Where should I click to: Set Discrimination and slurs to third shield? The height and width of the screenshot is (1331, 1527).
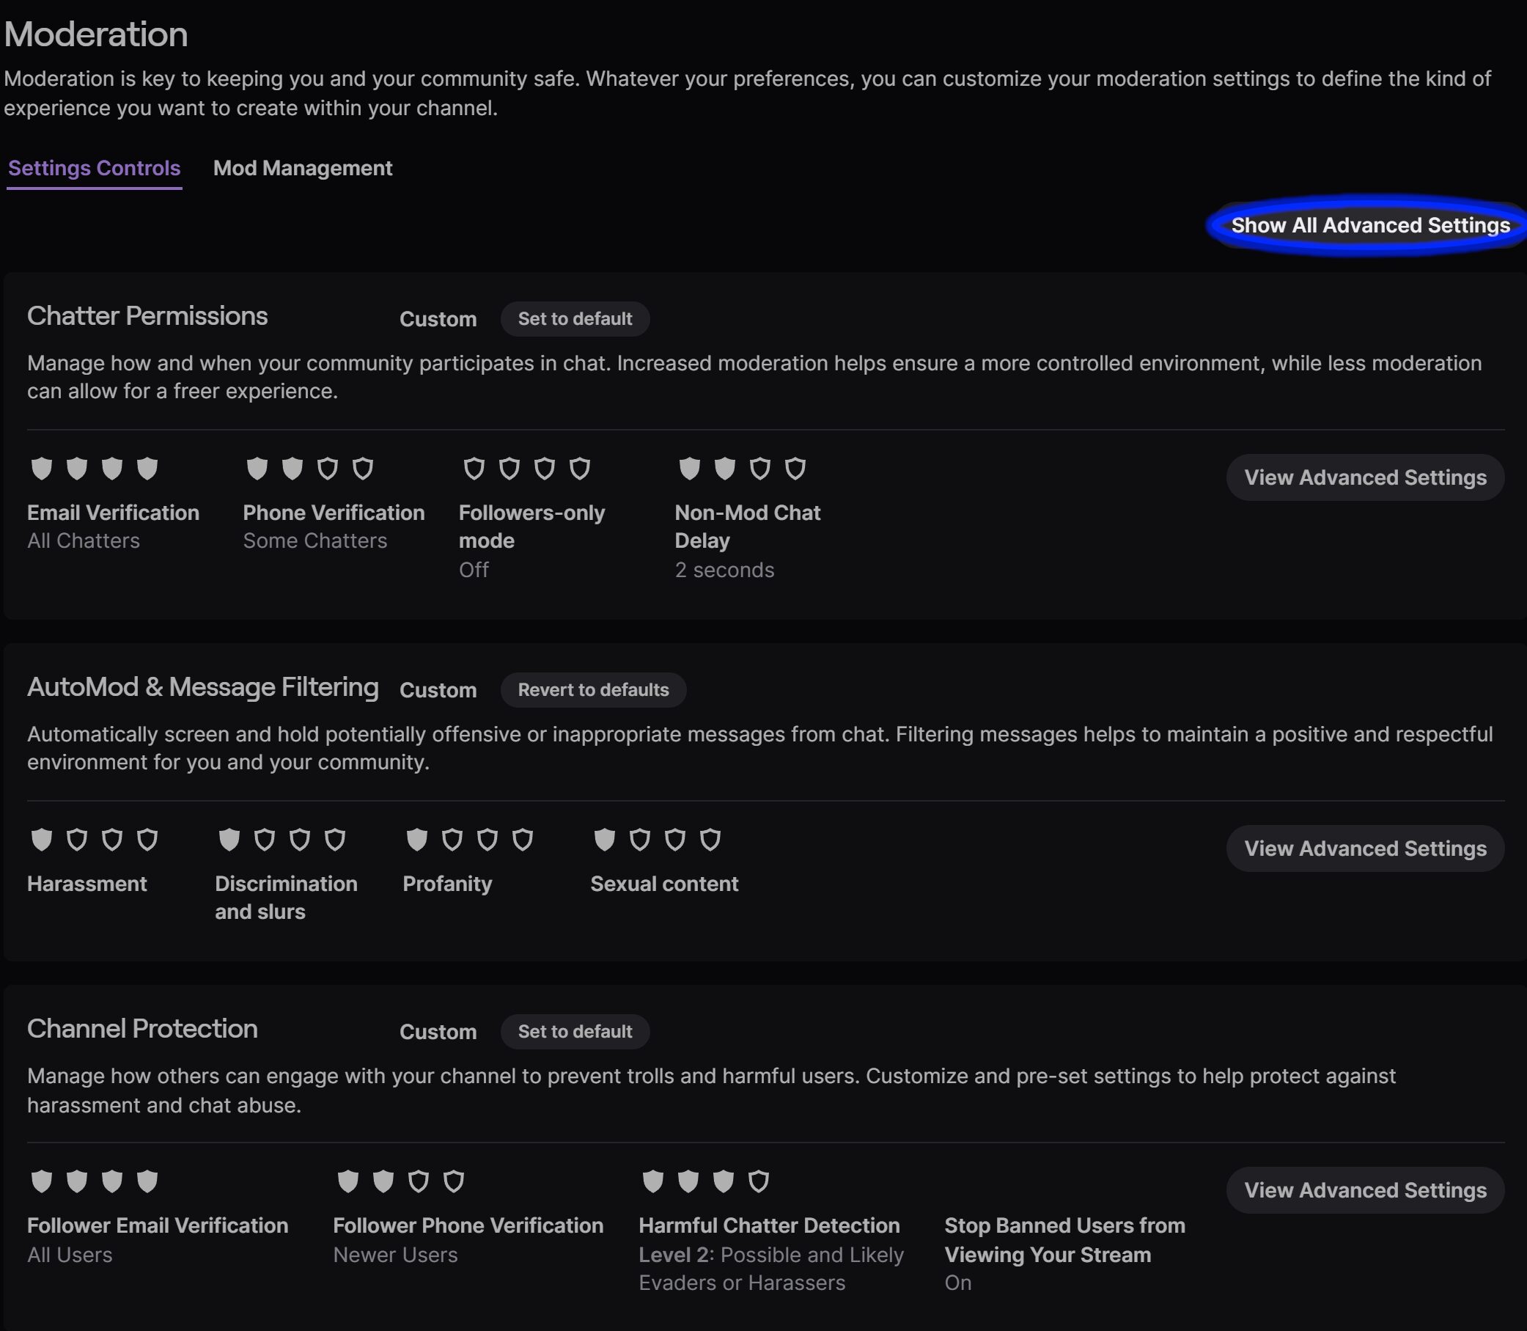pyautogui.click(x=300, y=840)
